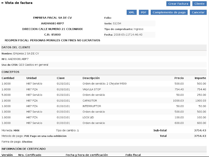Select the Versión column header

(x=7, y=155)
